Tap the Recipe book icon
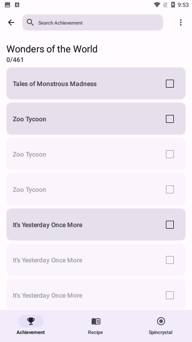 click(96, 321)
